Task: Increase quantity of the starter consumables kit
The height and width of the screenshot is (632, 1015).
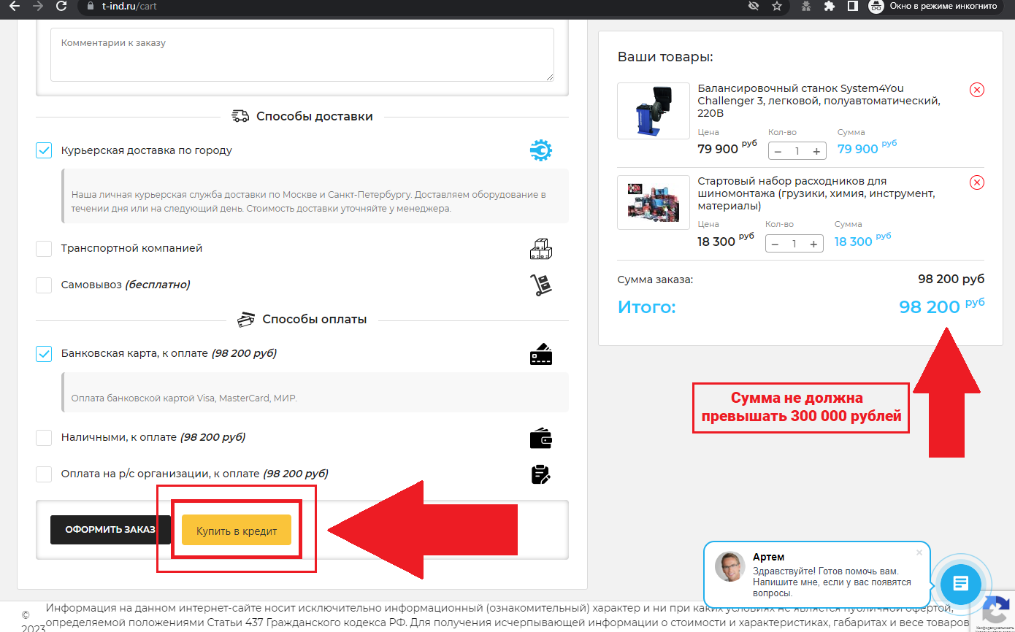Action: pyautogui.click(x=813, y=244)
